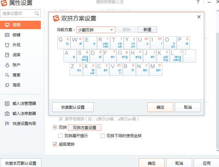This screenshot has width=219, height=167.
Task: Click 恢复默认设置 in the dialog
Action: click(73, 107)
